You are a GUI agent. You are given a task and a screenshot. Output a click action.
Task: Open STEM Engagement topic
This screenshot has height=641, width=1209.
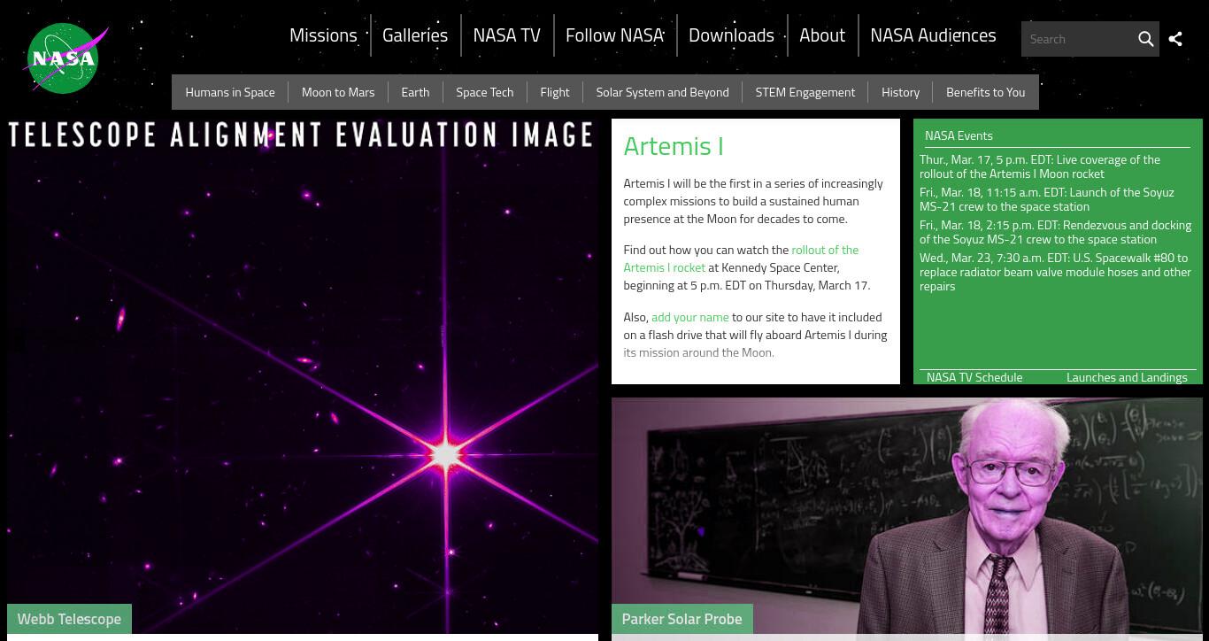pyautogui.click(x=805, y=92)
